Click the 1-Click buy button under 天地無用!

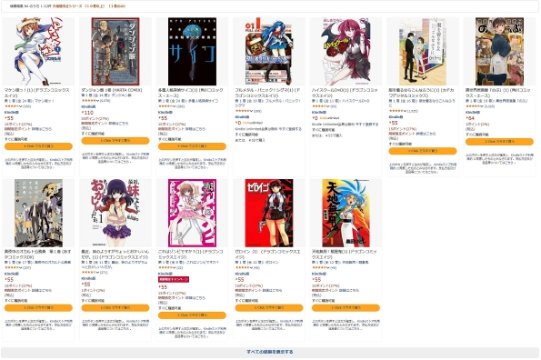click(x=346, y=307)
